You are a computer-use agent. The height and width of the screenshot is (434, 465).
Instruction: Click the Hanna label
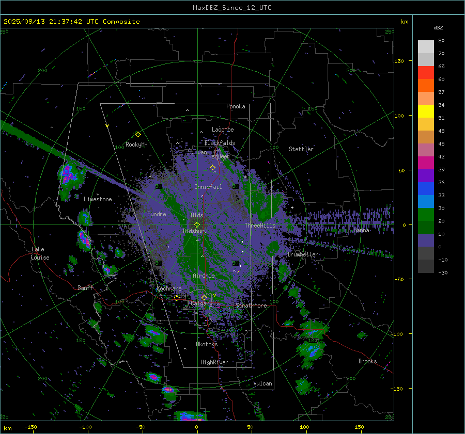[x=361, y=230]
